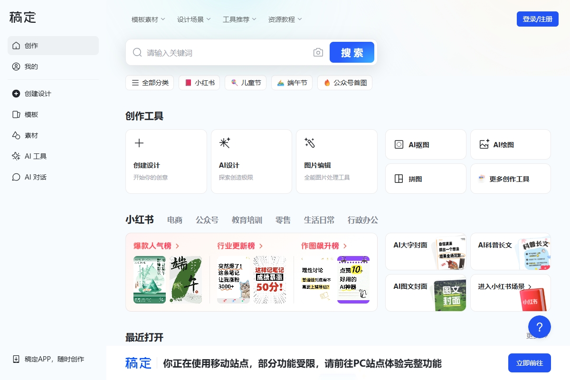Select the 小红书 filter chip

coord(199,82)
